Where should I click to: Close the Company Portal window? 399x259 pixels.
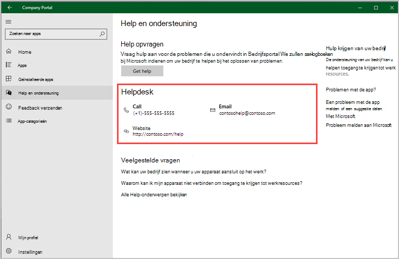pos(392,8)
